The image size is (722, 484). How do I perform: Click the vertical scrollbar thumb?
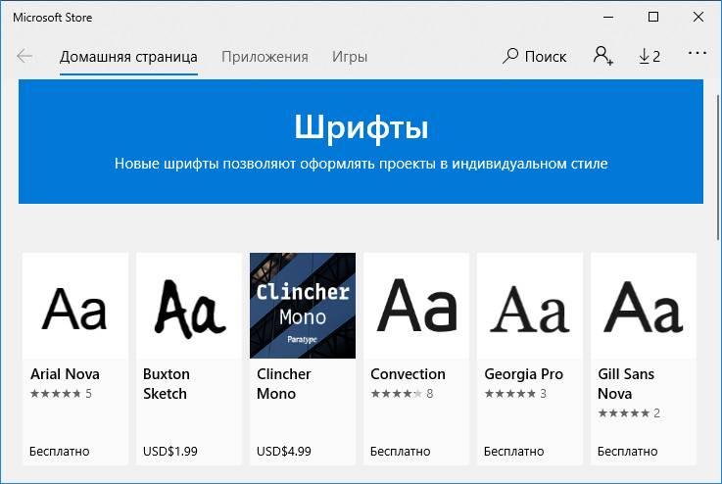pos(718,168)
